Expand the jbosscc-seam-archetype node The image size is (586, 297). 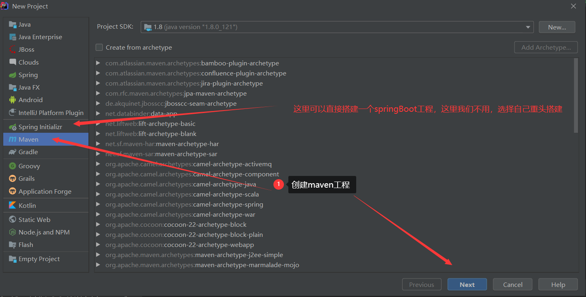98,104
